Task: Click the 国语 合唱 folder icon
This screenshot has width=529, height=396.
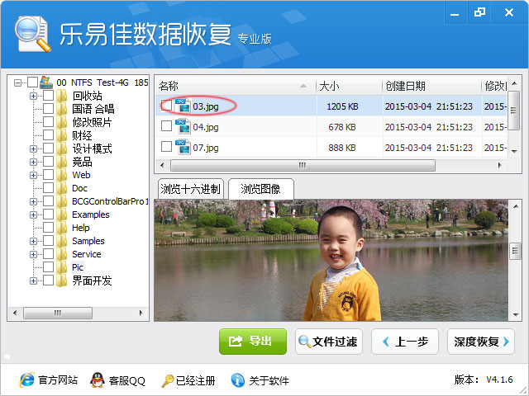Action: (61, 109)
